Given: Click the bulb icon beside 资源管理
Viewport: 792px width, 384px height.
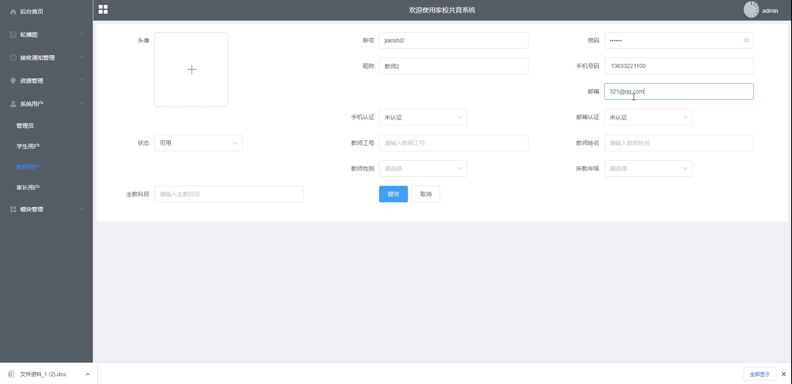Looking at the screenshot, I should [x=13, y=81].
